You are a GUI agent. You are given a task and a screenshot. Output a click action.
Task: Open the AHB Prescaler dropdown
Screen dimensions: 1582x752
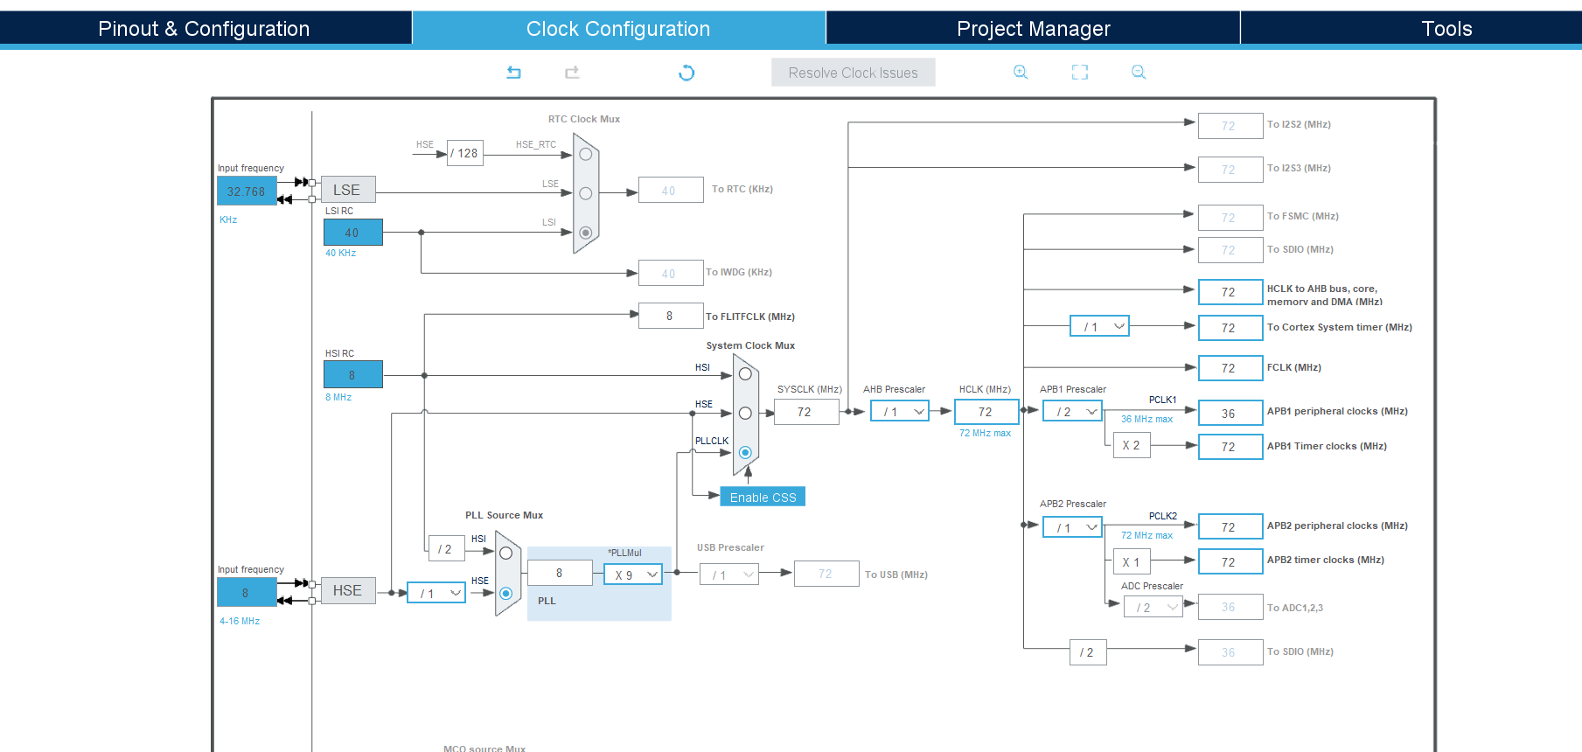900,411
